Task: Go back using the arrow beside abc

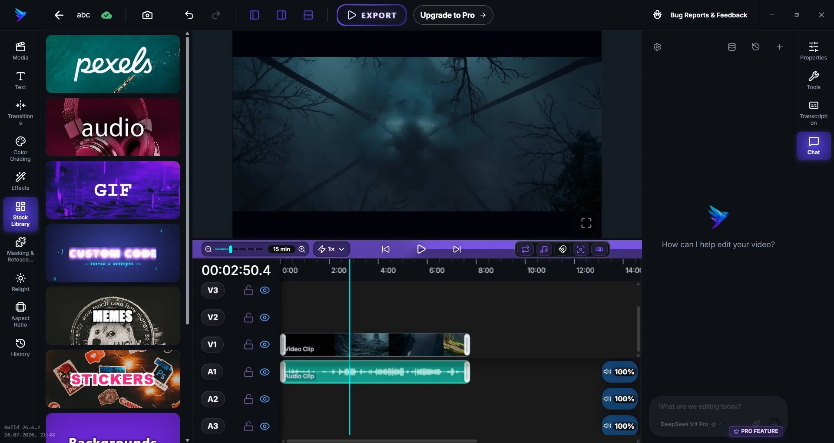Action: tap(59, 15)
